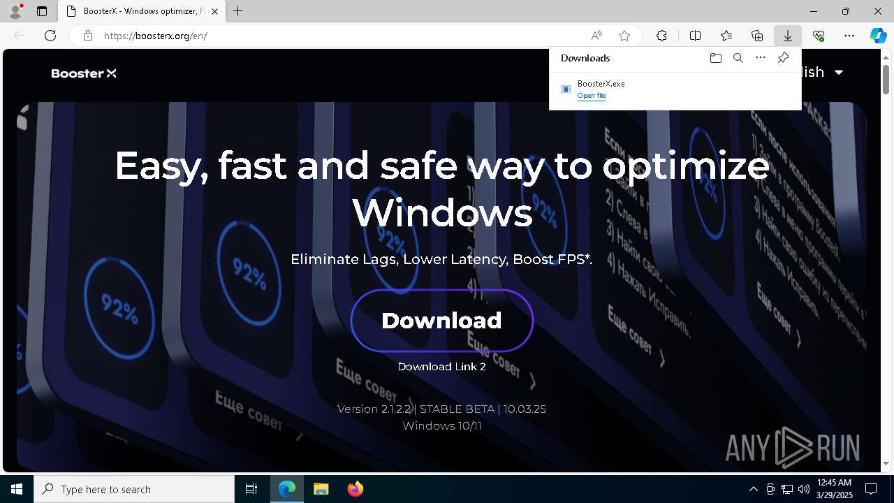894x503 pixels.
Task: Toggle the Downloads toolbar button
Action: click(788, 36)
